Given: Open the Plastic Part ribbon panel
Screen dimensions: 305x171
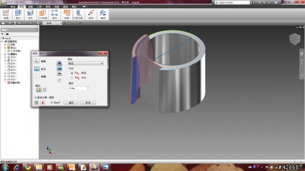Looking at the screenshot, I should coord(79,14).
